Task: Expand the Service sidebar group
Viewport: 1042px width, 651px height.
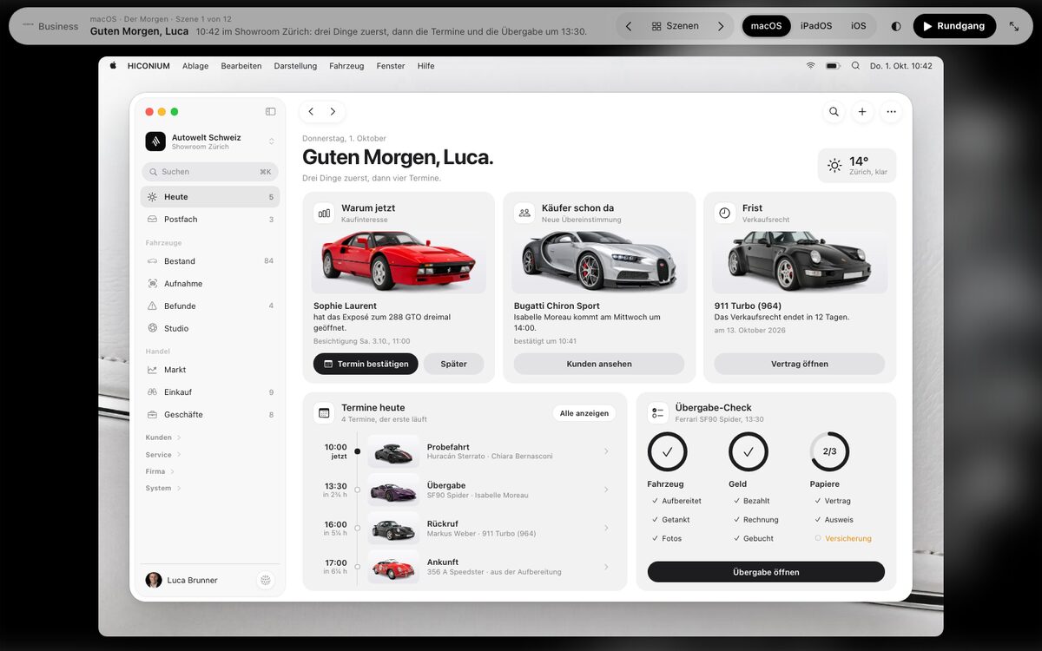Action: [x=164, y=455]
